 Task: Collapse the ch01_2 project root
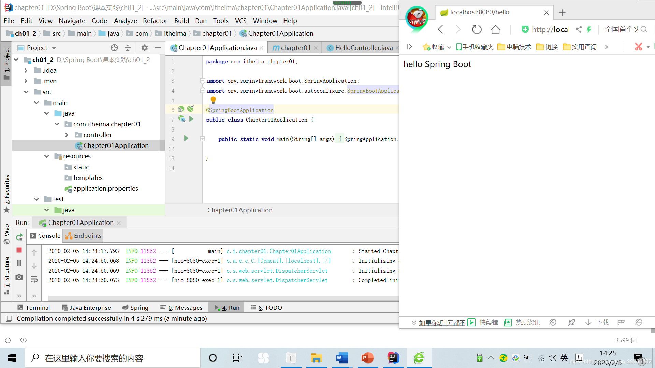pyautogui.click(x=16, y=60)
